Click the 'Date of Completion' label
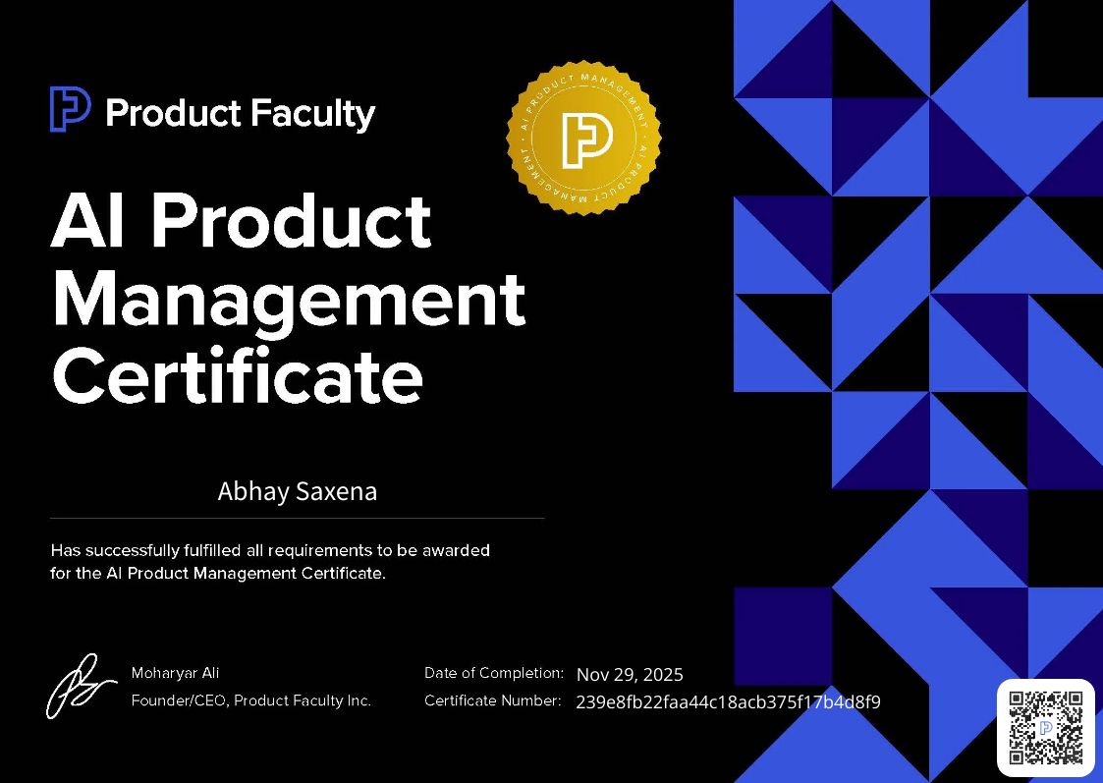Screen dimensions: 1103x783 click(494, 673)
